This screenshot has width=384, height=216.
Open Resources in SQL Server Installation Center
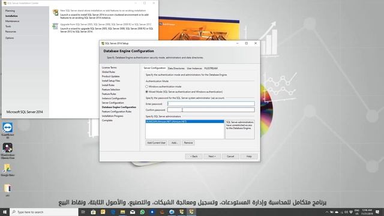click(x=11, y=32)
